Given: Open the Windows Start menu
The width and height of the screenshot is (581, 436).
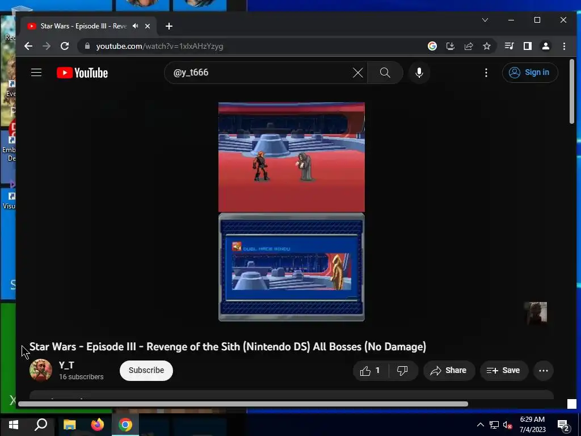Looking at the screenshot, I should click(14, 425).
